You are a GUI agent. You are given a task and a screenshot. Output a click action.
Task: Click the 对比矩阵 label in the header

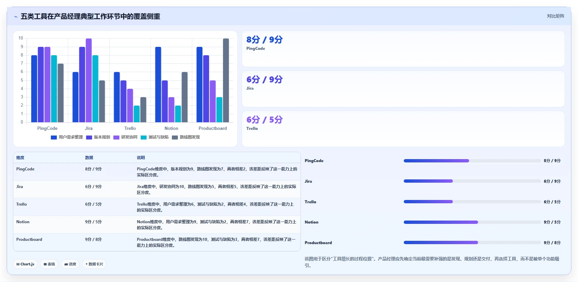pyautogui.click(x=555, y=16)
